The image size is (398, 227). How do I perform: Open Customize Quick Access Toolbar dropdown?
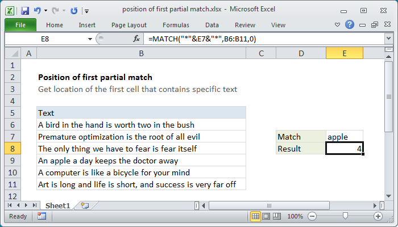click(87, 11)
